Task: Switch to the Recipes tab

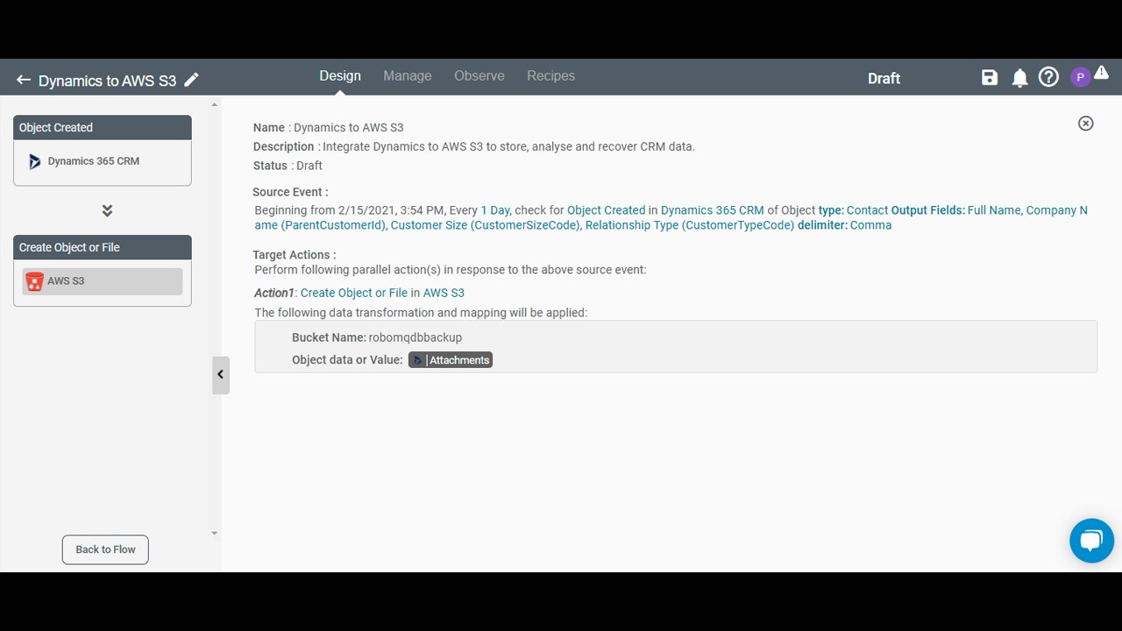Action: click(x=551, y=76)
